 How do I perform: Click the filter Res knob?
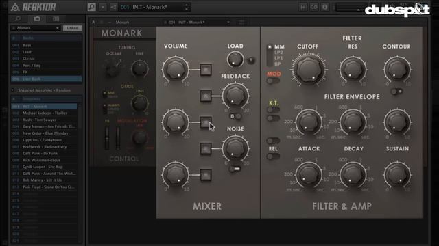coord(353,69)
